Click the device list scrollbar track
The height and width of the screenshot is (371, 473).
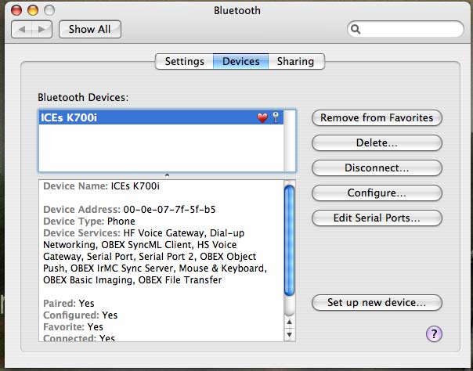click(289, 141)
